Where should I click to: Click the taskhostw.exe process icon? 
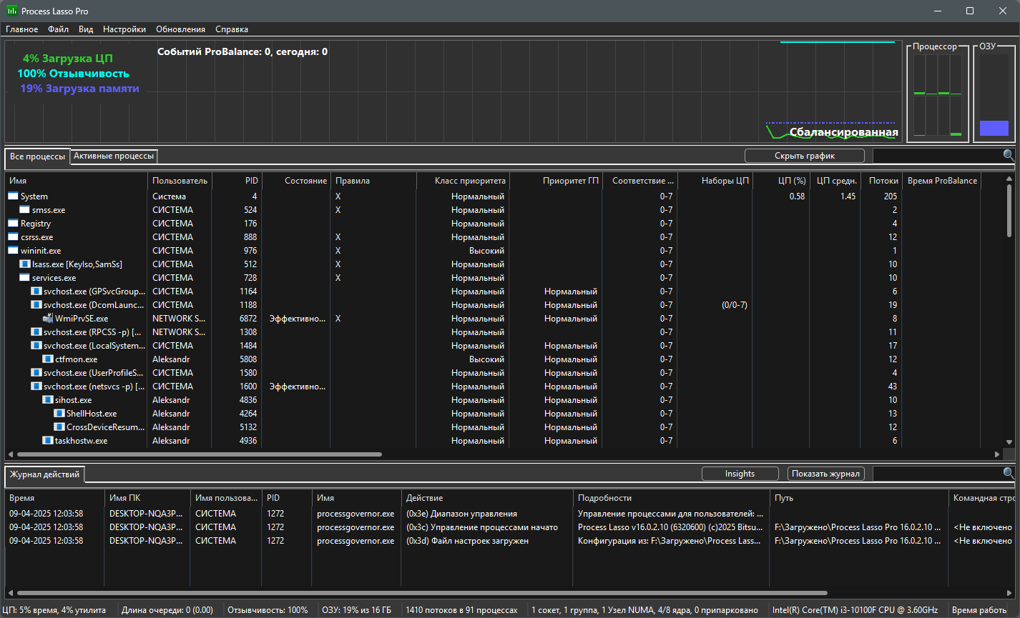click(x=47, y=441)
